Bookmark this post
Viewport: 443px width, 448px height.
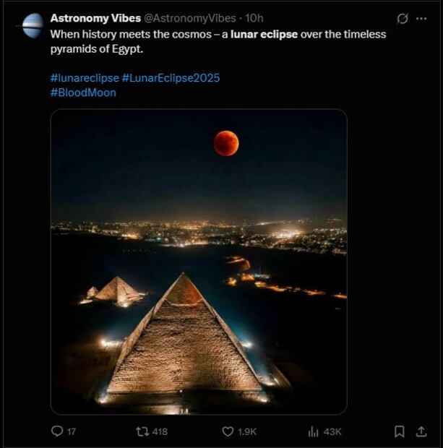pos(399,431)
